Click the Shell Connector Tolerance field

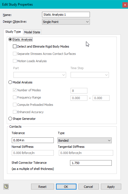91,163
